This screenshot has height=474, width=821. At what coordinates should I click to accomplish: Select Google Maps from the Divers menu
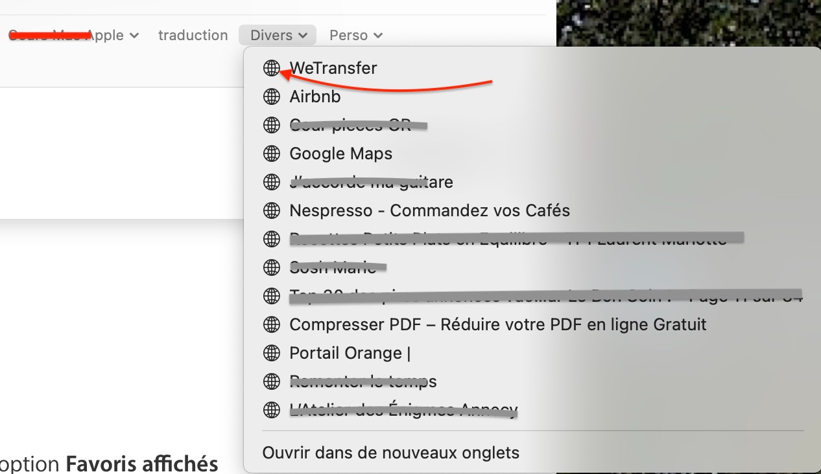pyautogui.click(x=341, y=153)
